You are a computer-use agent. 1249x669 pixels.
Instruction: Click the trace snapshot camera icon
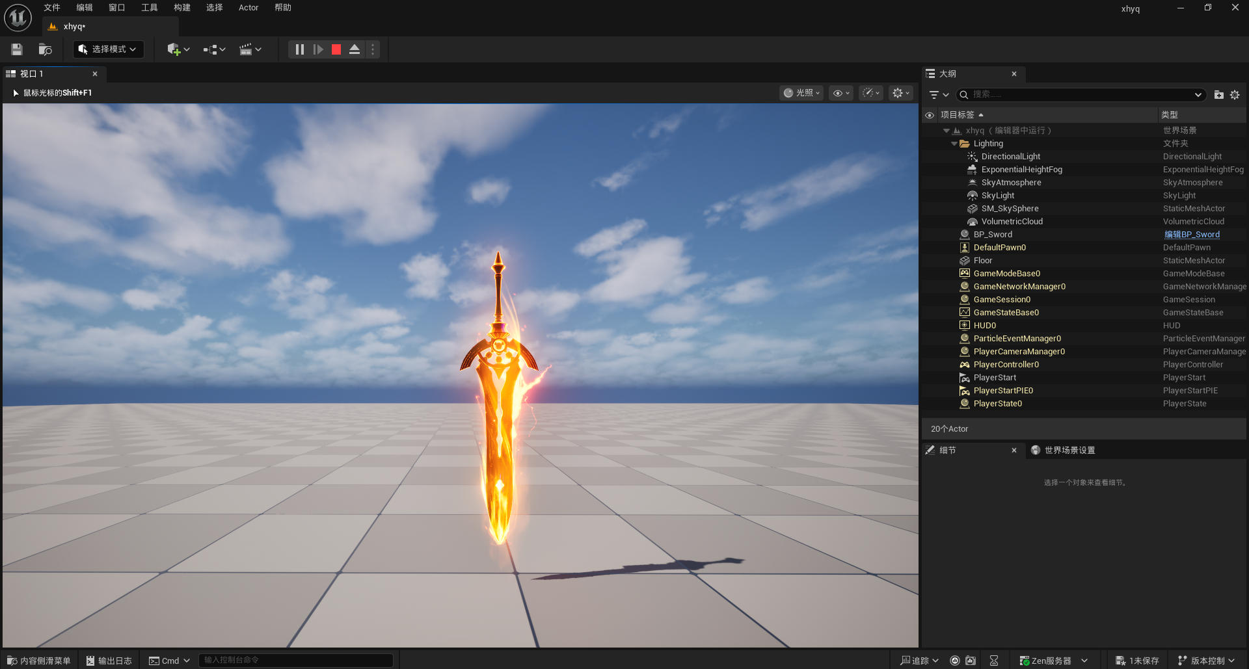point(971,661)
